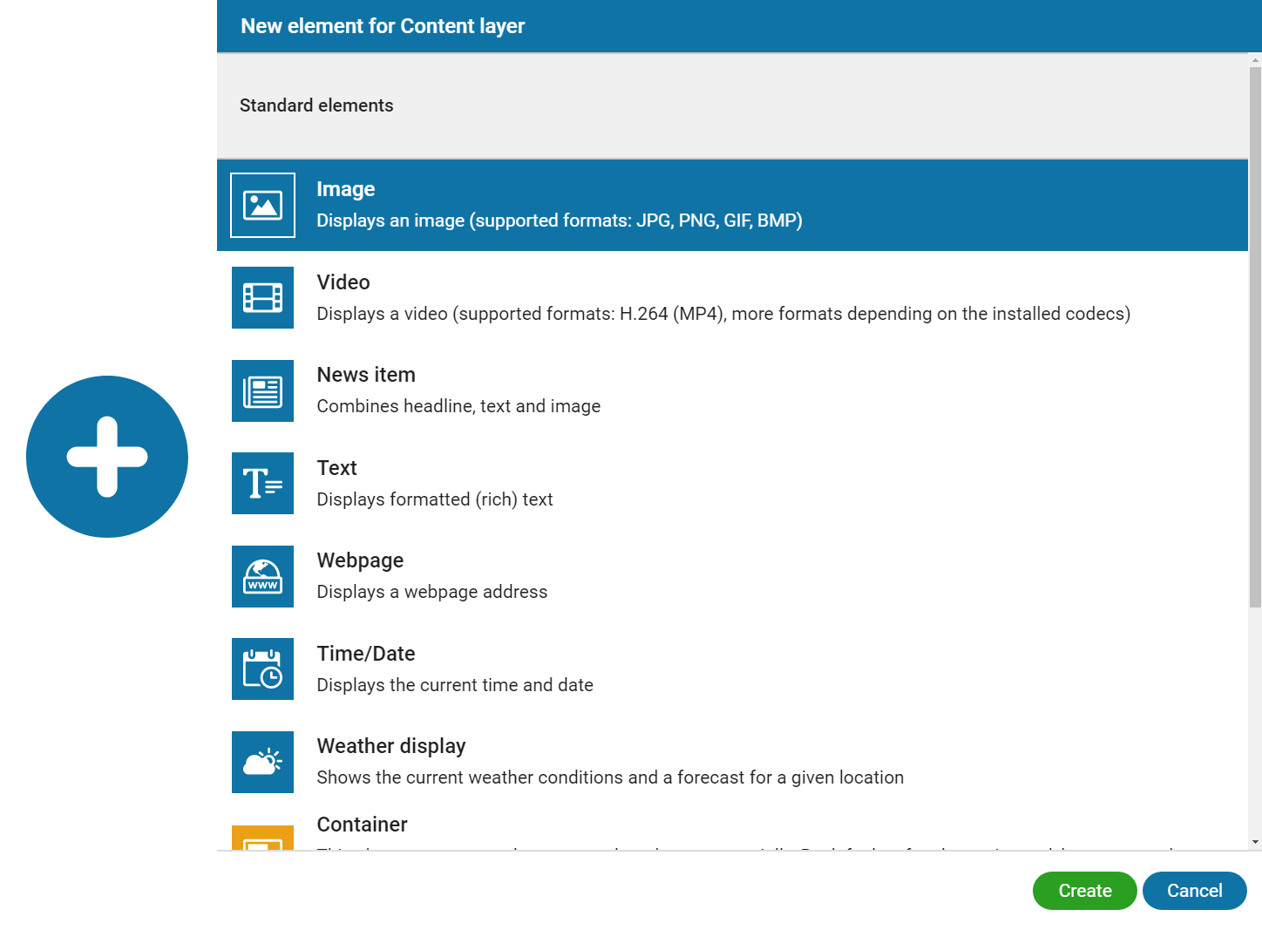
Task: Click the large blue plus icon
Action: pyautogui.click(x=107, y=457)
